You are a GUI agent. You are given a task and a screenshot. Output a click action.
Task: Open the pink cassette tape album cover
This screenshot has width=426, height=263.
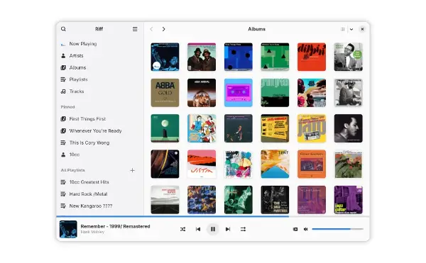tap(239, 93)
